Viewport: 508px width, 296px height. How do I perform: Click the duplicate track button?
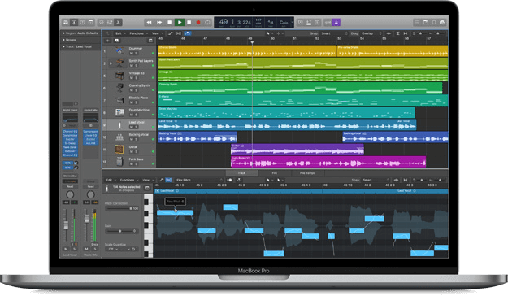tap(117, 41)
